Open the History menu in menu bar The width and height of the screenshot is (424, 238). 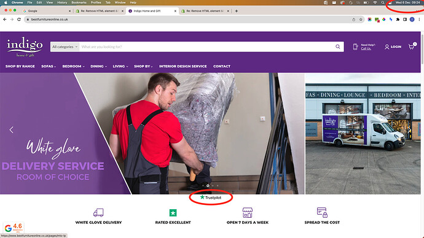(62, 2)
